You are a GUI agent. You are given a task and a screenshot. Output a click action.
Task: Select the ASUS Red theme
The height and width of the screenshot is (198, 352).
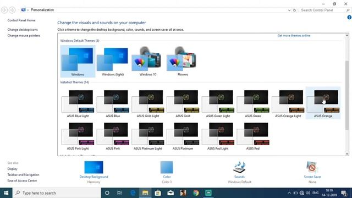tap(253, 136)
